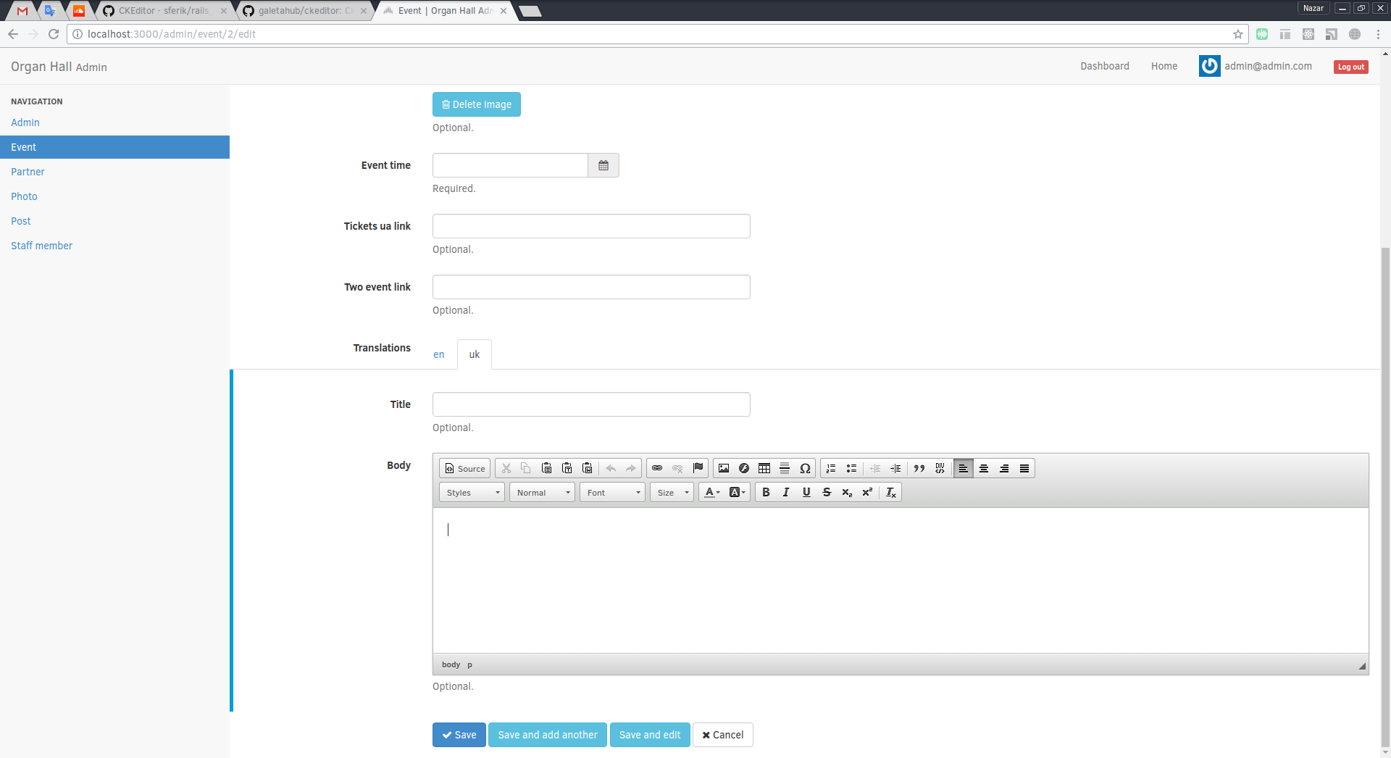Open the Styles dropdown

pyautogui.click(x=472, y=492)
